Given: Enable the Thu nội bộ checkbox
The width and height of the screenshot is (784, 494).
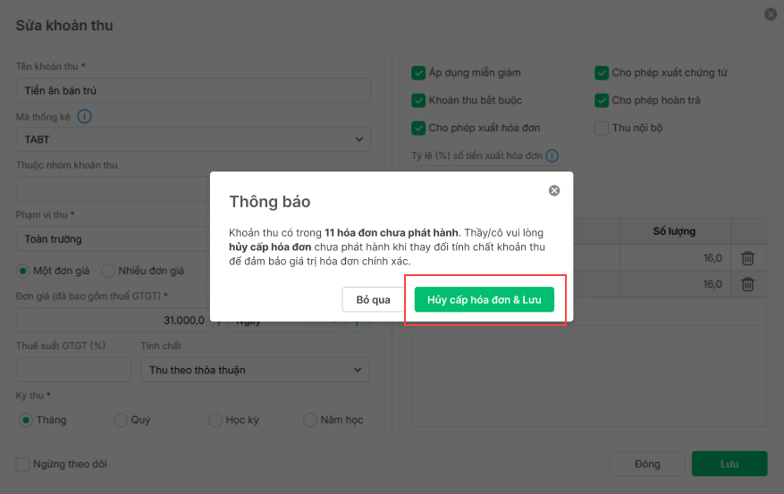Looking at the screenshot, I should (602, 128).
